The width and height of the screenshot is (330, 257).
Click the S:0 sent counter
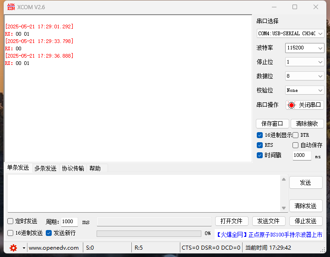click(x=90, y=248)
